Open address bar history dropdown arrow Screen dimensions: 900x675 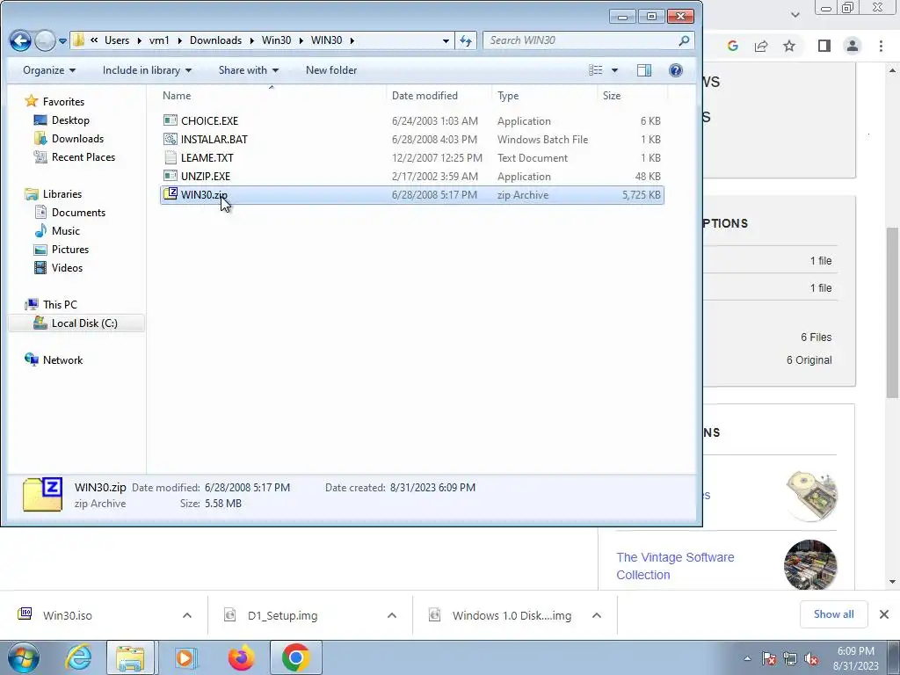[446, 40]
